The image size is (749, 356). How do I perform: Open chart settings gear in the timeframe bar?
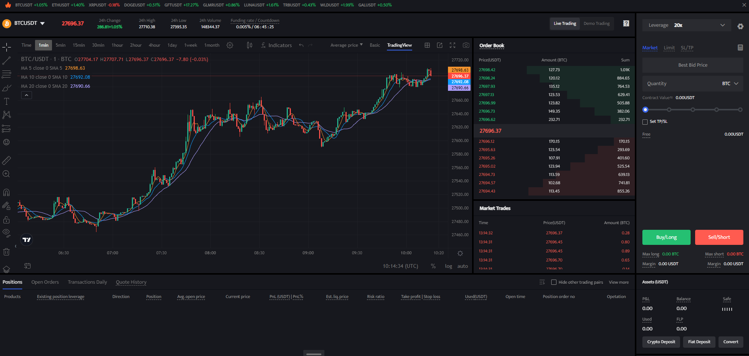click(x=230, y=45)
